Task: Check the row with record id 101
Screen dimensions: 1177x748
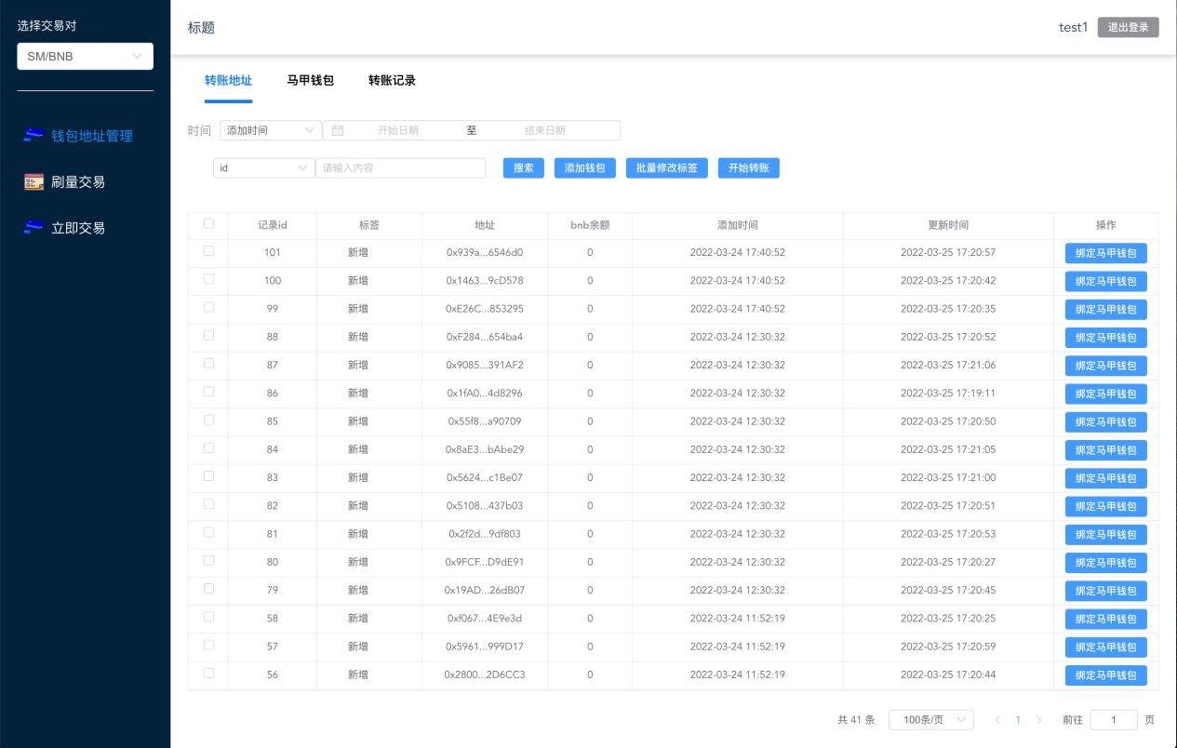Action: [x=208, y=251]
